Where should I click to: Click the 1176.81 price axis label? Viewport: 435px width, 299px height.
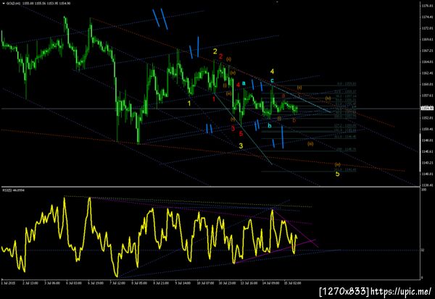(428, 6)
